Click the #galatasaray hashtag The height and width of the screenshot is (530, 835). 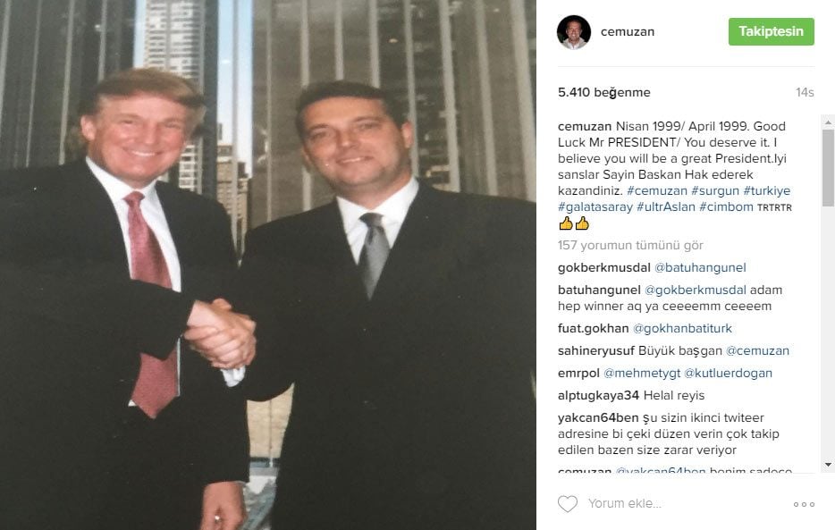(595, 206)
